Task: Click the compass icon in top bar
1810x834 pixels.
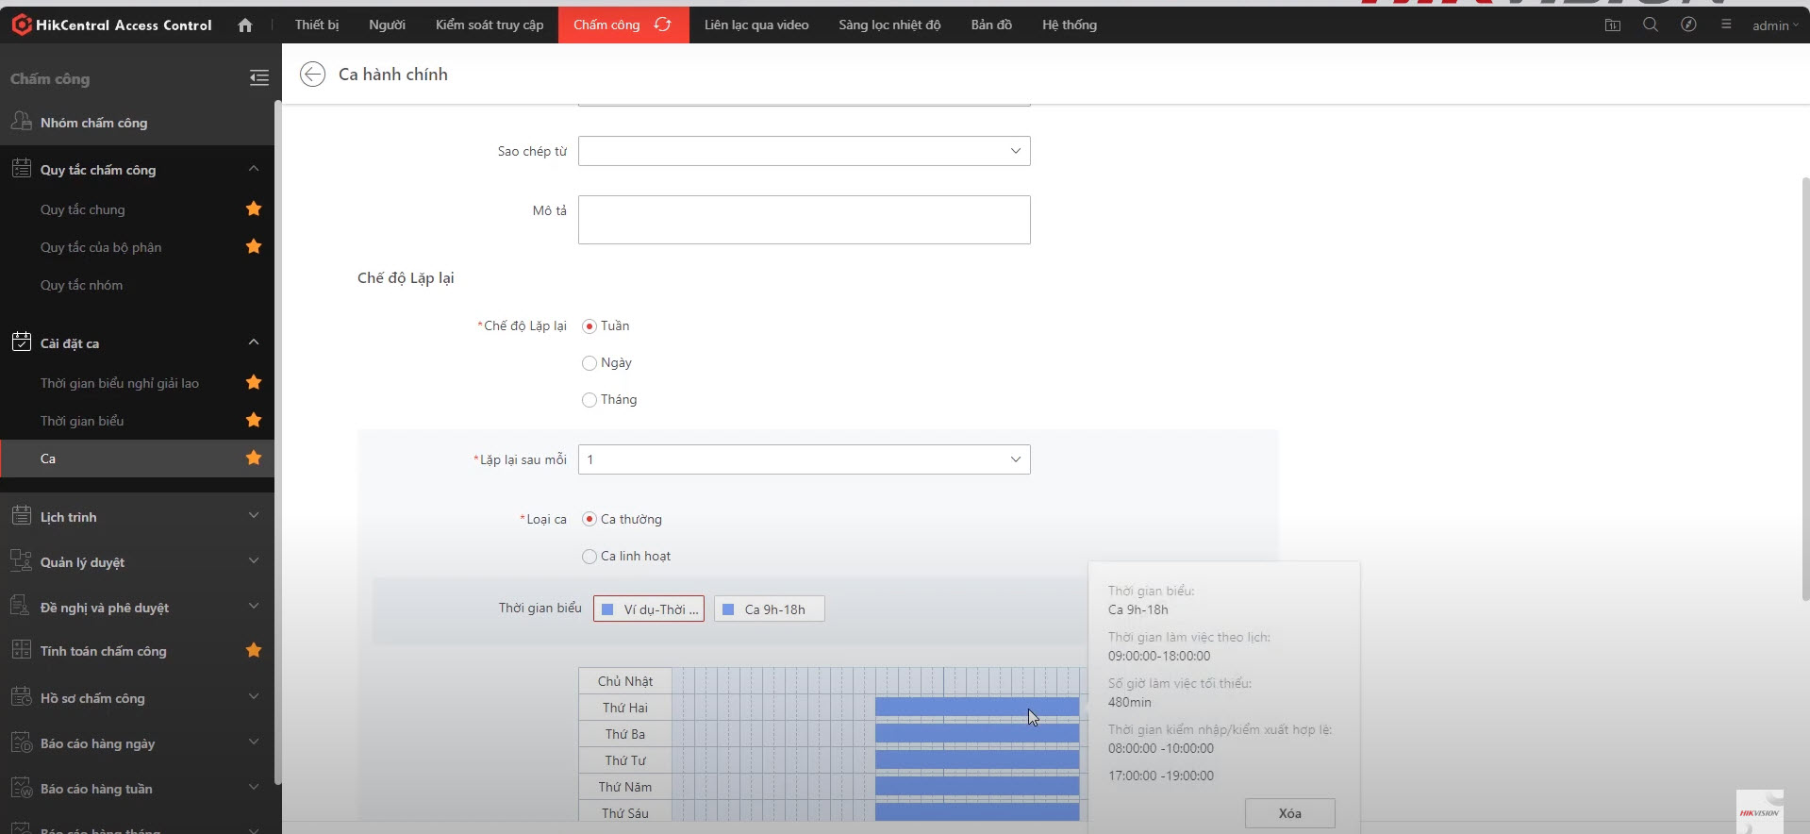Action: [1688, 25]
